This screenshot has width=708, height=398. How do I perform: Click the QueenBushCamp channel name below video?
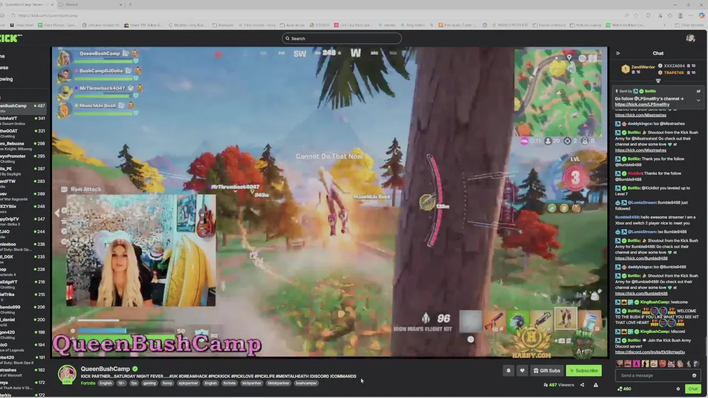[x=105, y=369]
